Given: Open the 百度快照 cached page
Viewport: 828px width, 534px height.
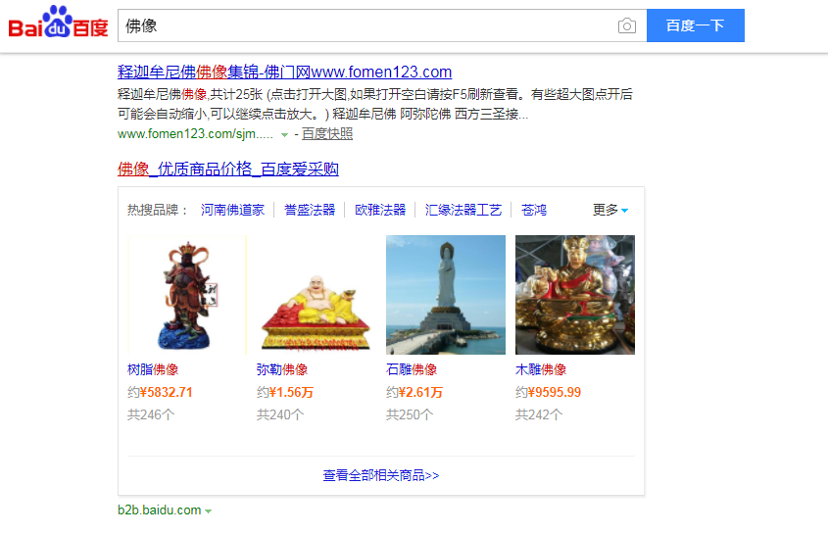Looking at the screenshot, I should [327, 134].
